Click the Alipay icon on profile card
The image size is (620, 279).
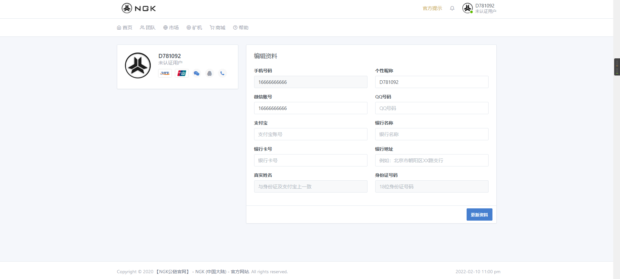click(x=165, y=73)
